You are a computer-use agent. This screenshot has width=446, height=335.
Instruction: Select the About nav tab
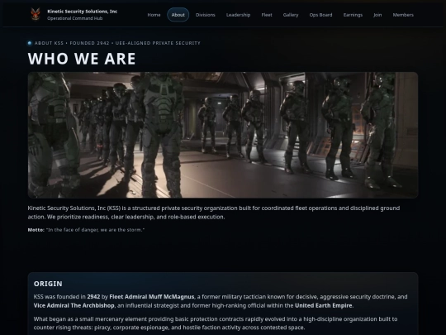[x=178, y=15]
